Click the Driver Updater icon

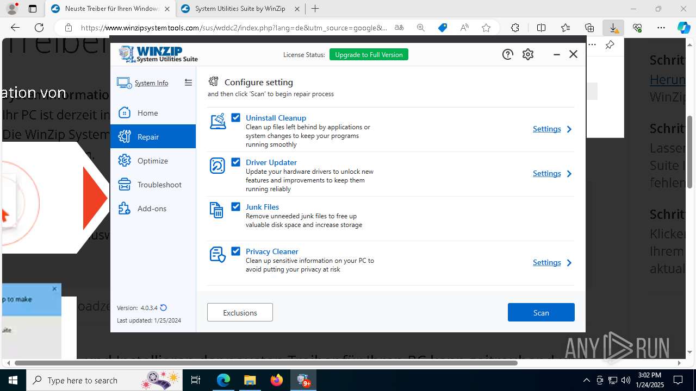point(217,165)
